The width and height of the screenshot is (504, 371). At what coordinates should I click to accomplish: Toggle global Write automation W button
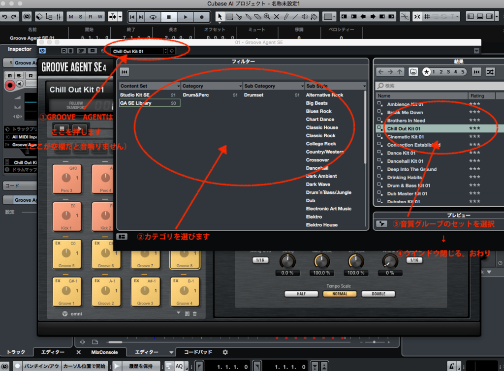pyautogui.click(x=100, y=17)
